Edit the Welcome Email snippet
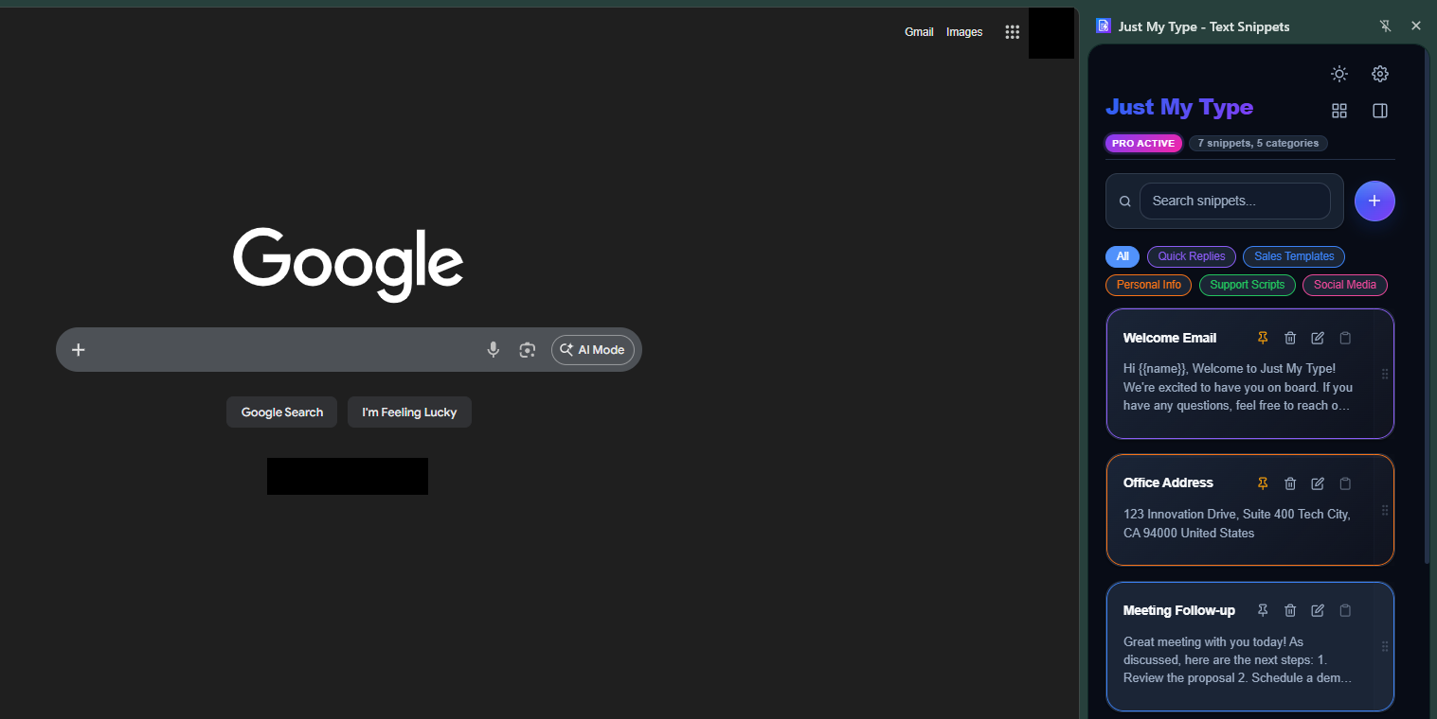This screenshot has width=1437, height=719. pyautogui.click(x=1317, y=338)
